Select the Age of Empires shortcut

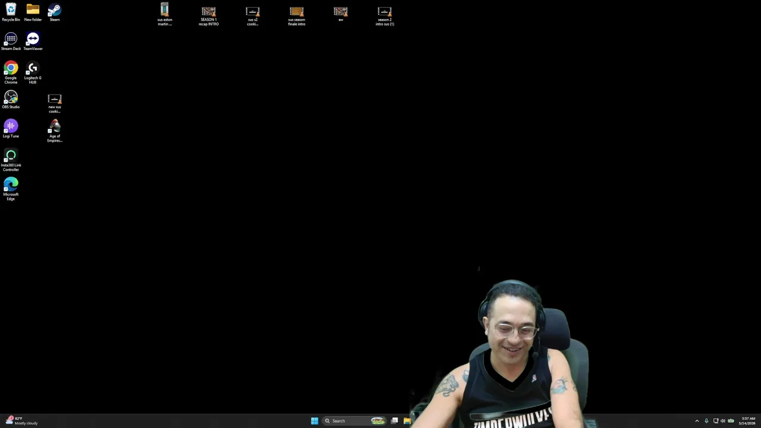[x=55, y=131]
